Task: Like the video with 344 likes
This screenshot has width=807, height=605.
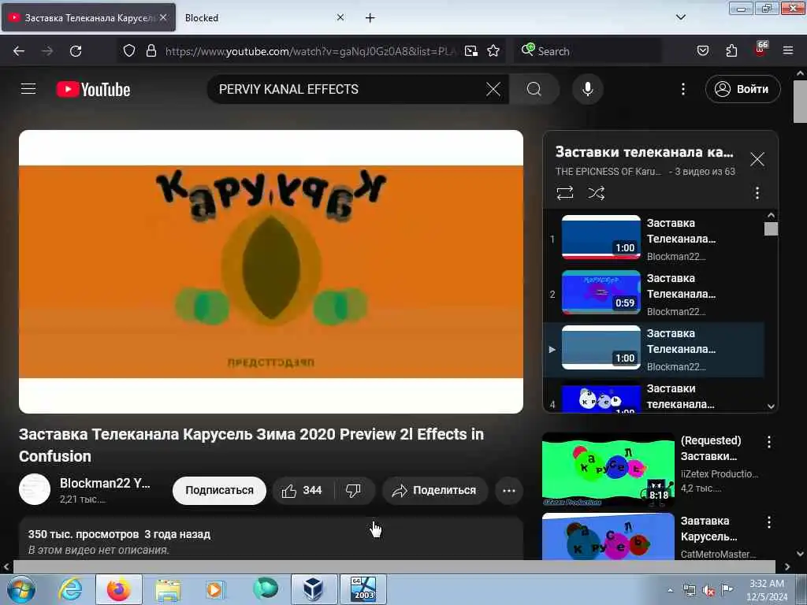Action: (x=303, y=490)
